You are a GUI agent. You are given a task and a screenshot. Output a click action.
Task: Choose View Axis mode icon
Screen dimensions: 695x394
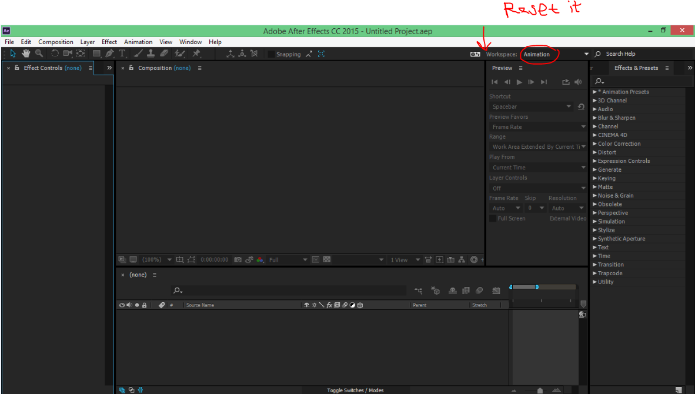point(254,54)
